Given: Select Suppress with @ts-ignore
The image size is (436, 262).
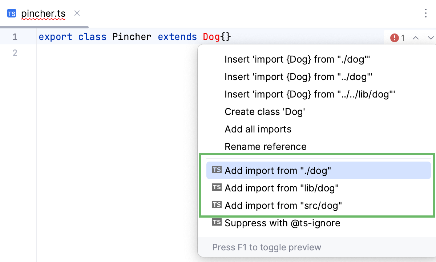Looking at the screenshot, I should [282, 222].
